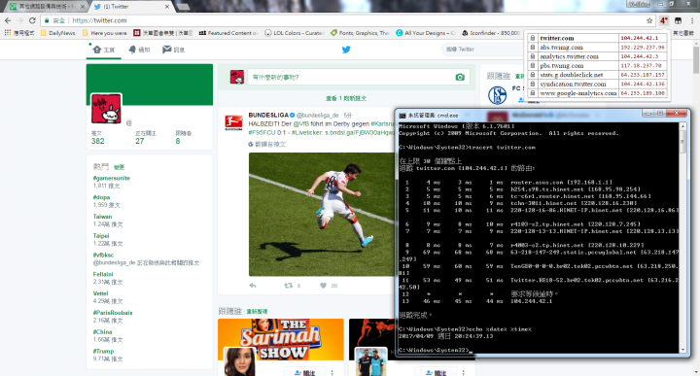
Task: Click the translate tweet globe link
Action: pyautogui.click(x=267, y=144)
